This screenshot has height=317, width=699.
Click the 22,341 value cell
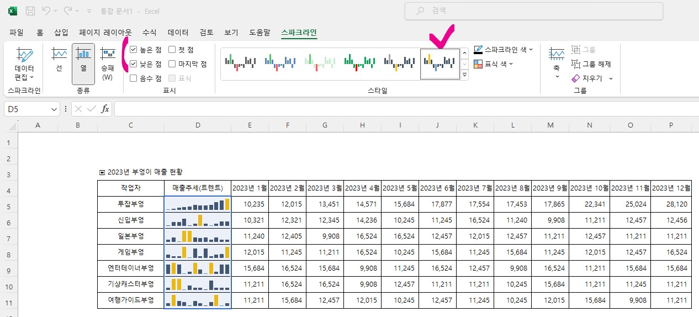pyautogui.click(x=590, y=204)
